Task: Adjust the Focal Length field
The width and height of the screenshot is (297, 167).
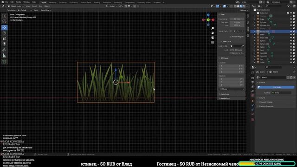Action: [237, 19]
